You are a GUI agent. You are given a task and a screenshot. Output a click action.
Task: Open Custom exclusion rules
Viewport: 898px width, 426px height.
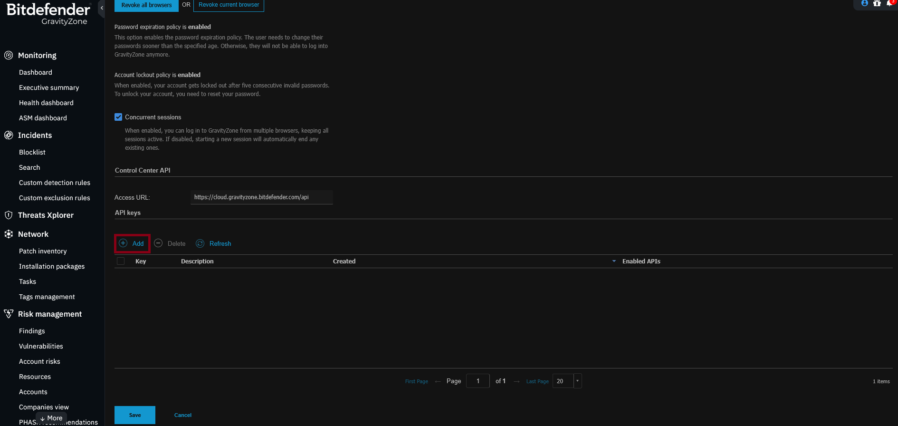point(55,198)
